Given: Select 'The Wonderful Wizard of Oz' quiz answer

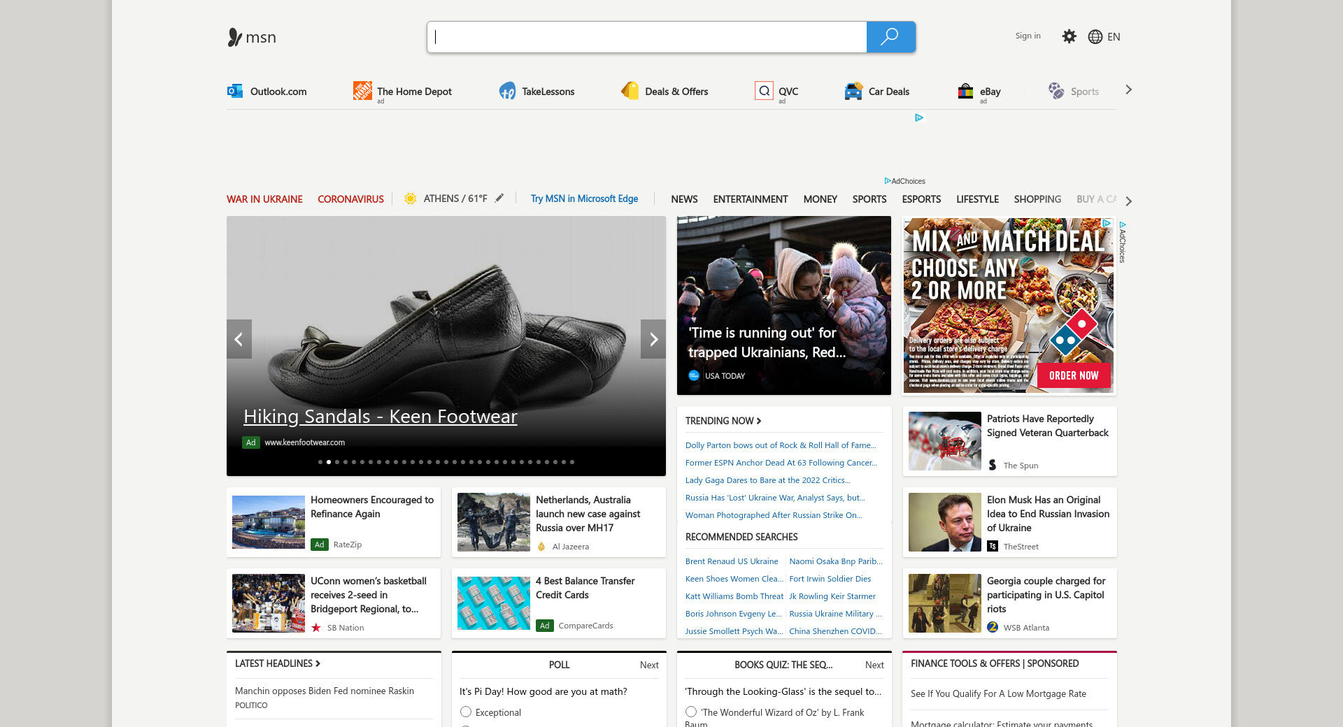Looking at the screenshot, I should click(x=691, y=712).
